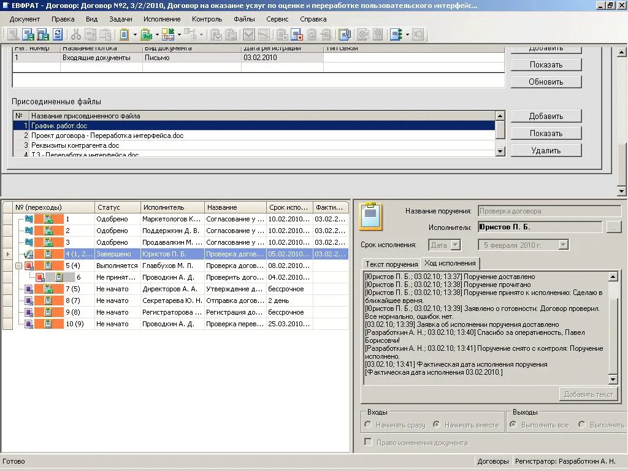The height and width of the screenshot is (471, 628).
Task: Click the document with red stamp icon
Action: coord(297,35)
